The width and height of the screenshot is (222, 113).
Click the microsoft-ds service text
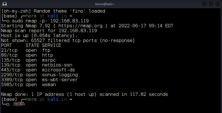(59, 70)
